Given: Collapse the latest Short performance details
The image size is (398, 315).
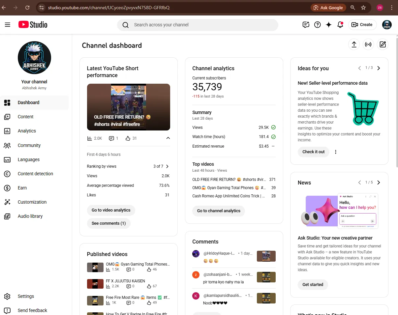Looking at the screenshot, I should tap(168, 138).
